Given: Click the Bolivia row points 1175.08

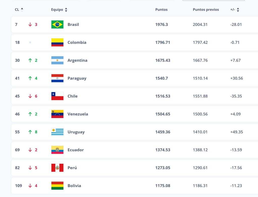Looking at the screenshot, I should (x=163, y=186).
